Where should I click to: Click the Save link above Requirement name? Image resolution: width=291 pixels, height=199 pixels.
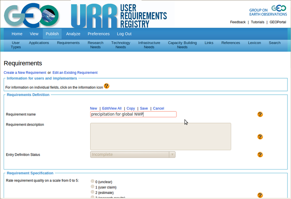pos(144,108)
